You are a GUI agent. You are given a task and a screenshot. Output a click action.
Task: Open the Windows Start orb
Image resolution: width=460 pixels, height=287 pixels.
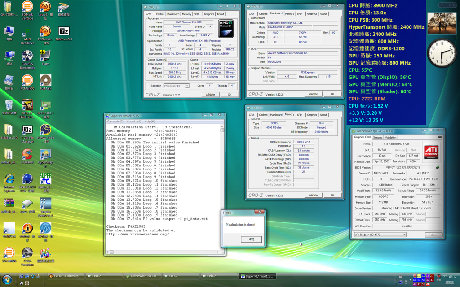pyautogui.click(x=7, y=279)
